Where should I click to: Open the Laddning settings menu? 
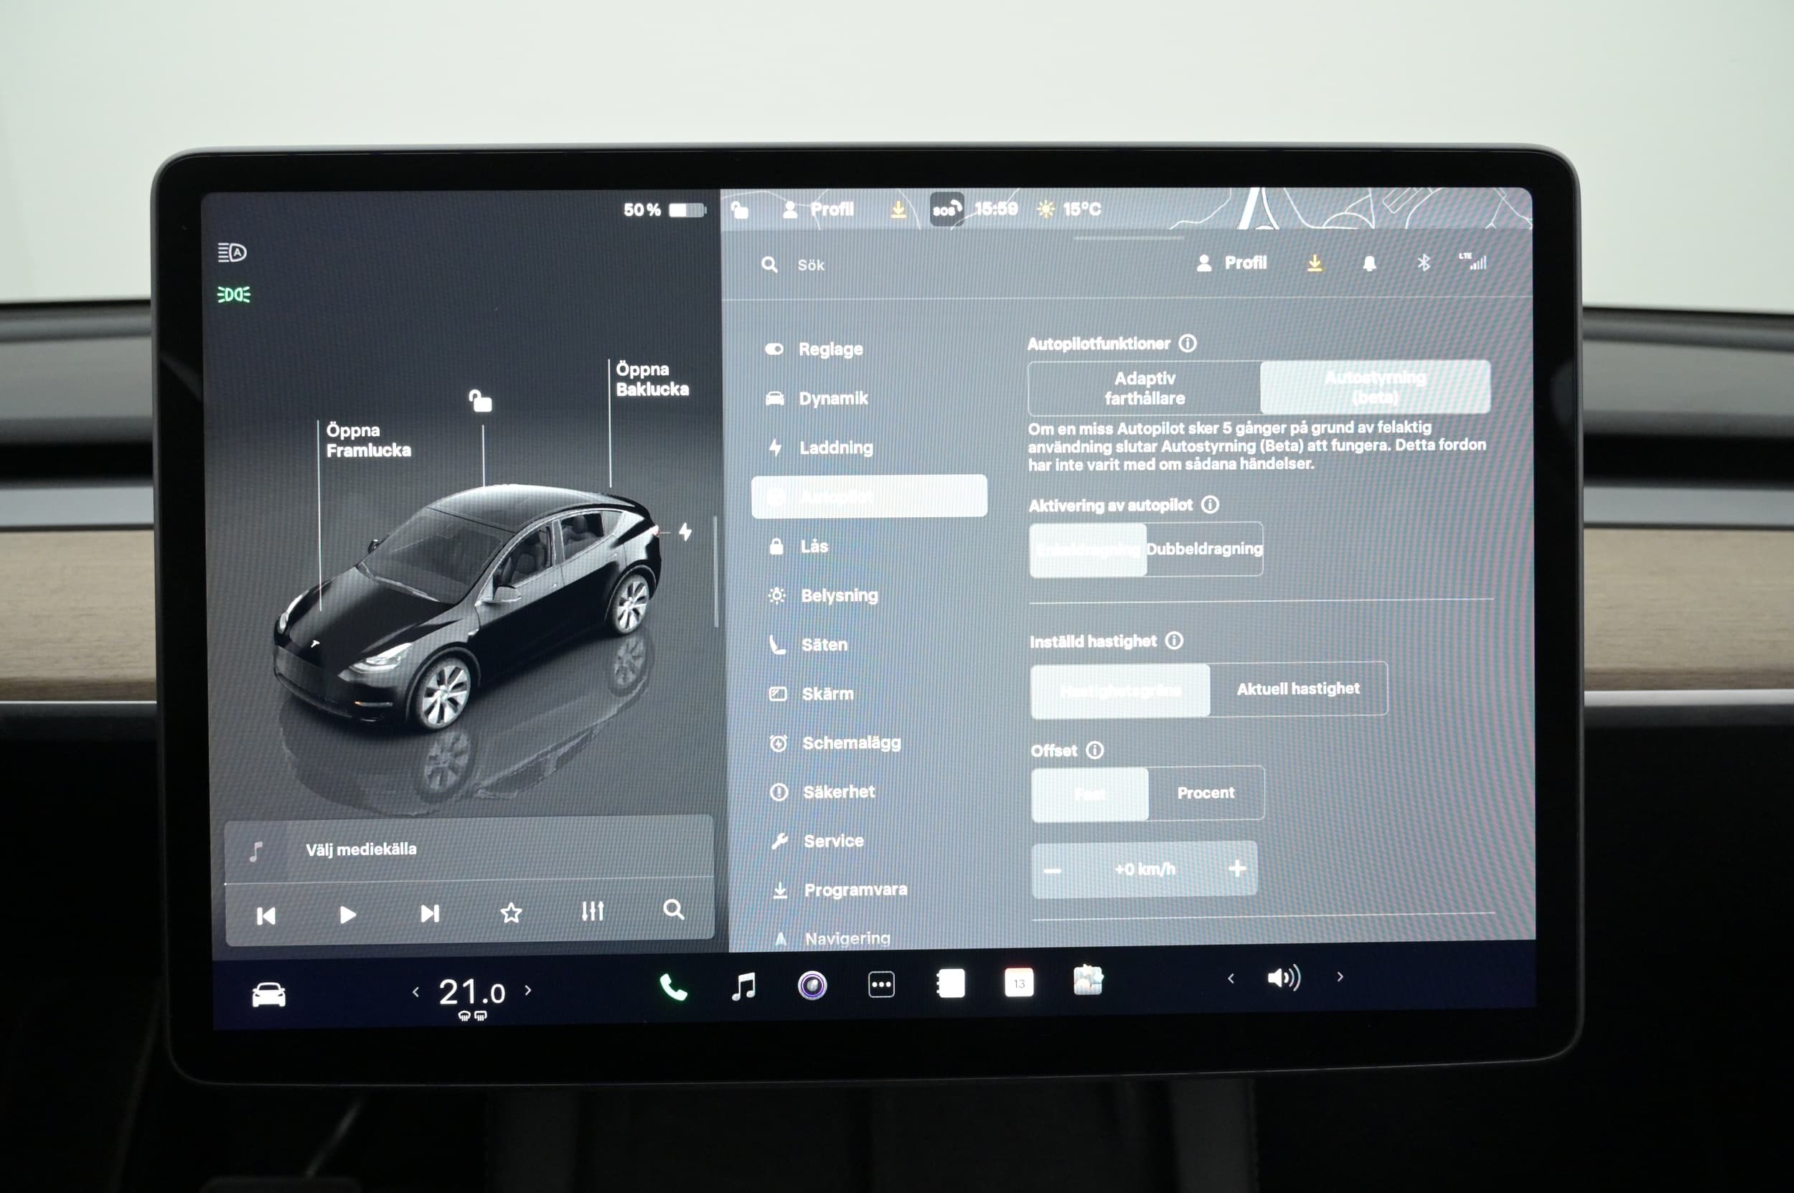[x=835, y=448]
